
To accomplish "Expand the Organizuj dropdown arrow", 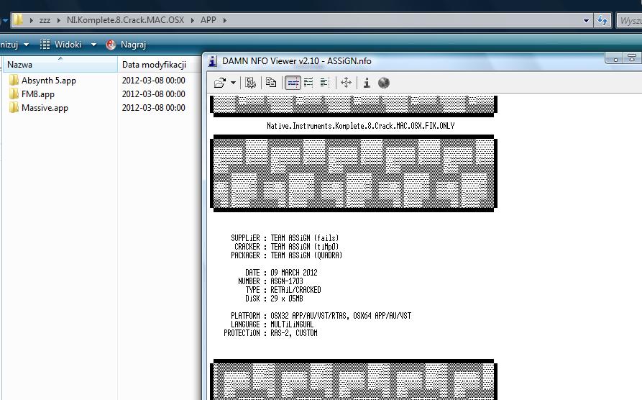I will click(x=26, y=45).
